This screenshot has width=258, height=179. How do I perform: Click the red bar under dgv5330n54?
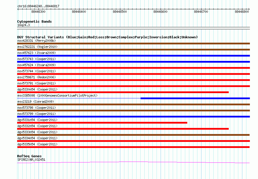123,92
